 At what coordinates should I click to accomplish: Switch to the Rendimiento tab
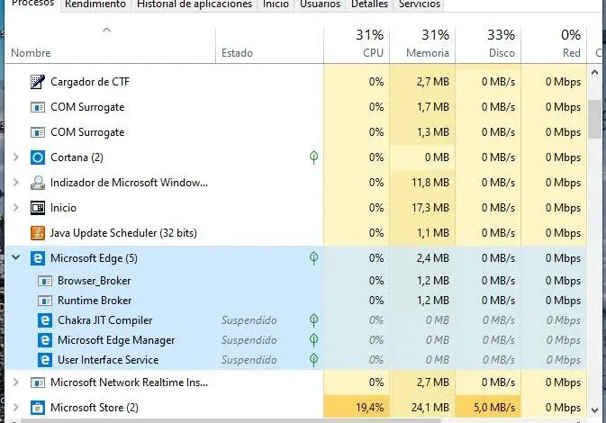pyautogui.click(x=95, y=4)
